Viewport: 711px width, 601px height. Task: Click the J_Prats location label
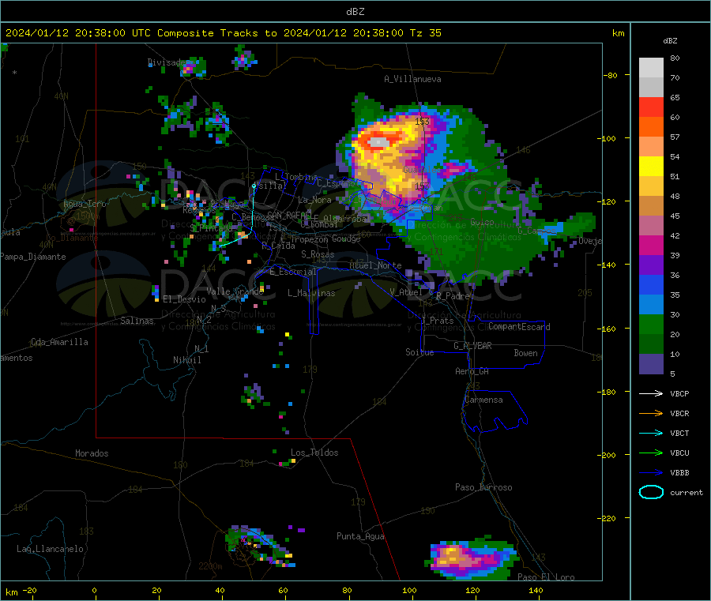[438, 320]
